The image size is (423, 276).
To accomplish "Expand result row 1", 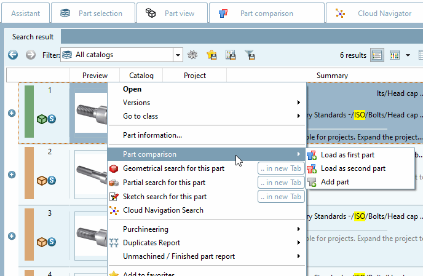I will pyautogui.click(x=11, y=113).
